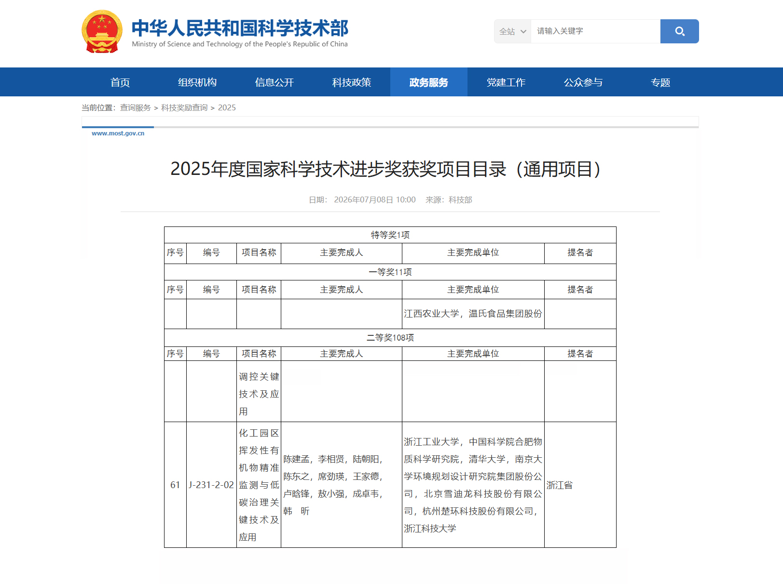
Task: Click the 江西农业大学，温氏食品集团股份 cell
Action: [473, 314]
